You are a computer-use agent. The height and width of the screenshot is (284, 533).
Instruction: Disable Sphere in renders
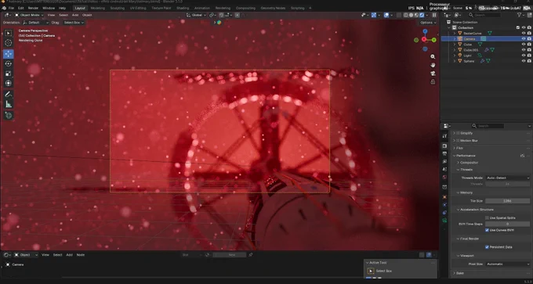[x=529, y=61]
